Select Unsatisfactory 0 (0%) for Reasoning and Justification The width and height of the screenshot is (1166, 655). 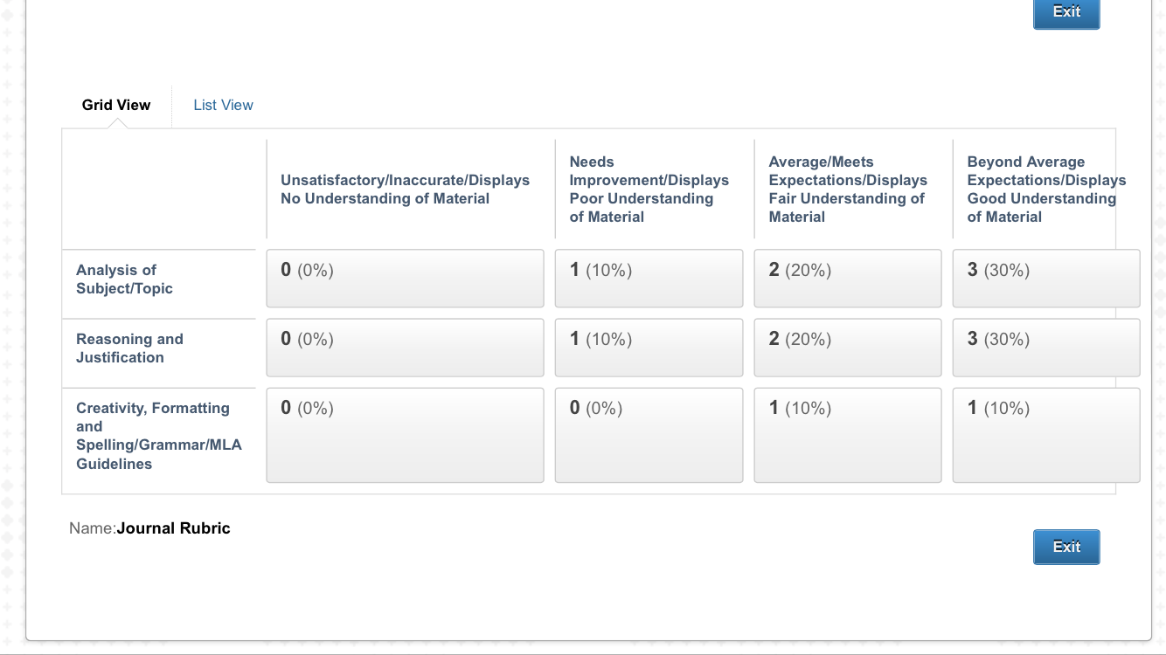coord(405,348)
